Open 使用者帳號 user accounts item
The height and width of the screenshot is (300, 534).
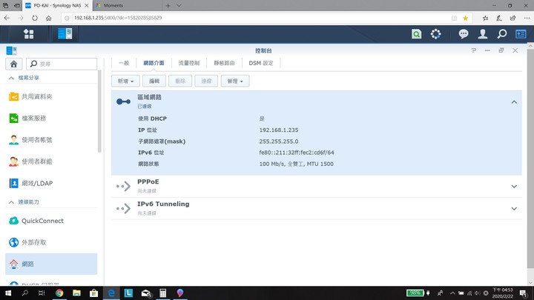[51, 140]
